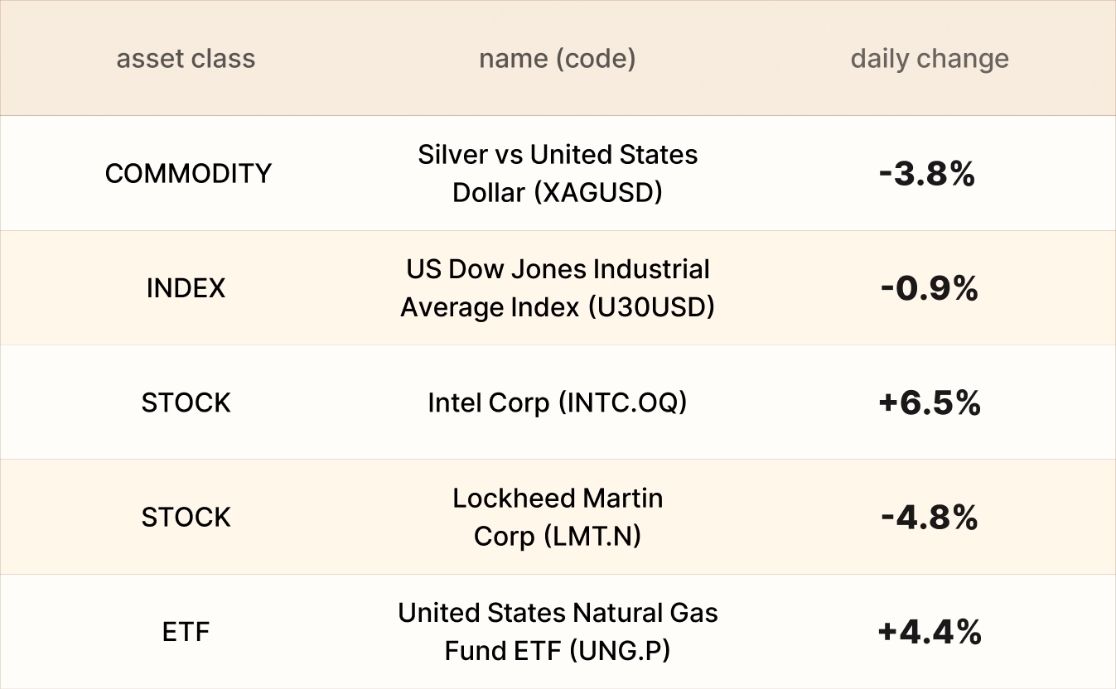Image resolution: width=1116 pixels, height=689 pixels.
Task: Click the 'name (code)' column header
Action: [x=558, y=59]
